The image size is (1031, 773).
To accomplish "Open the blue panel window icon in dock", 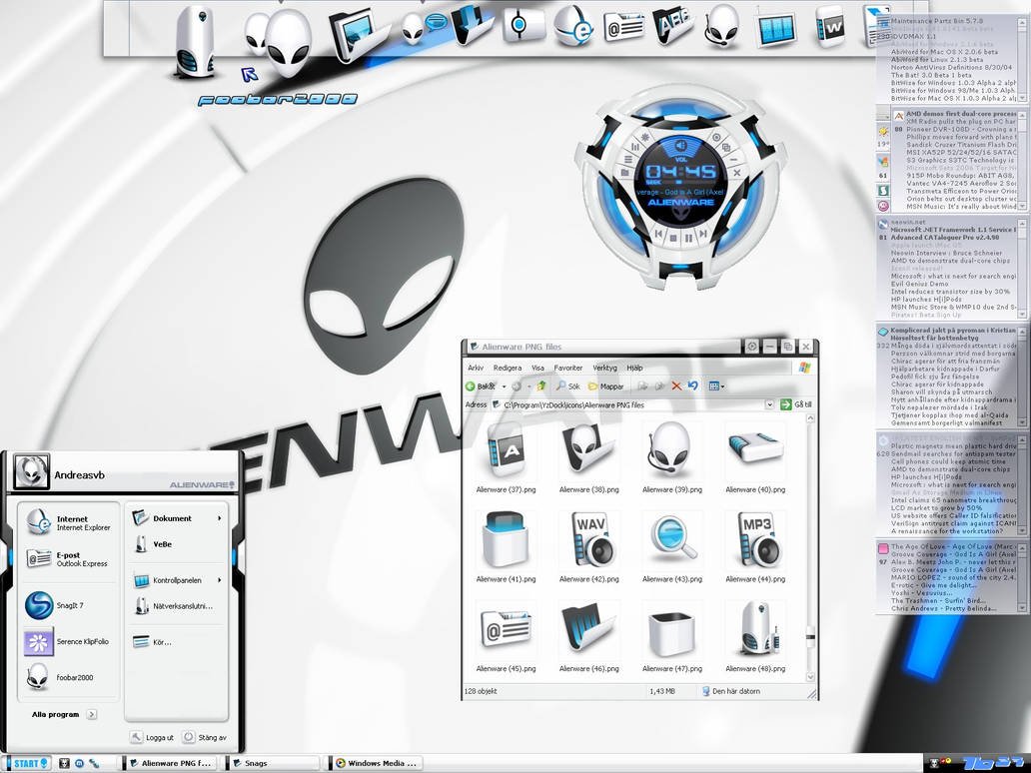I will point(776,29).
